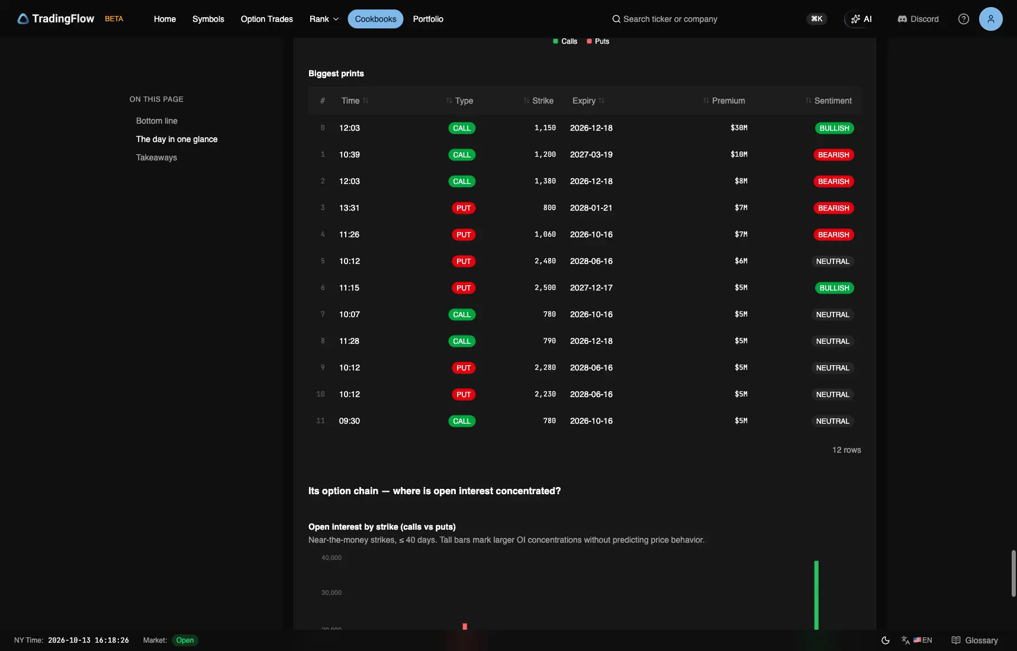This screenshot has height=651, width=1017.
Task: Open the user profile avatar
Action: (x=991, y=19)
